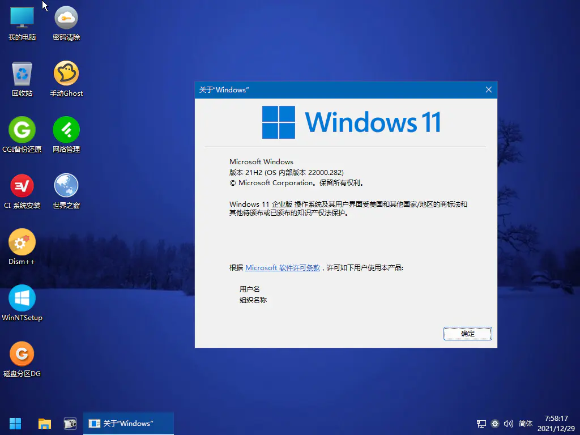Switch input method via 简体 indicator

(526, 424)
